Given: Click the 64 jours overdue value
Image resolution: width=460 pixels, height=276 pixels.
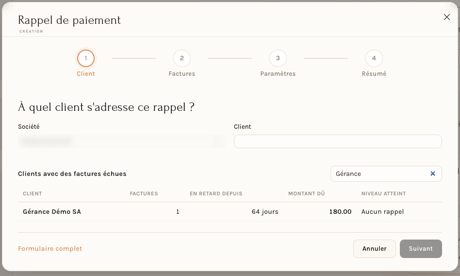Looking at the screenshot, I should coord(265,212).
